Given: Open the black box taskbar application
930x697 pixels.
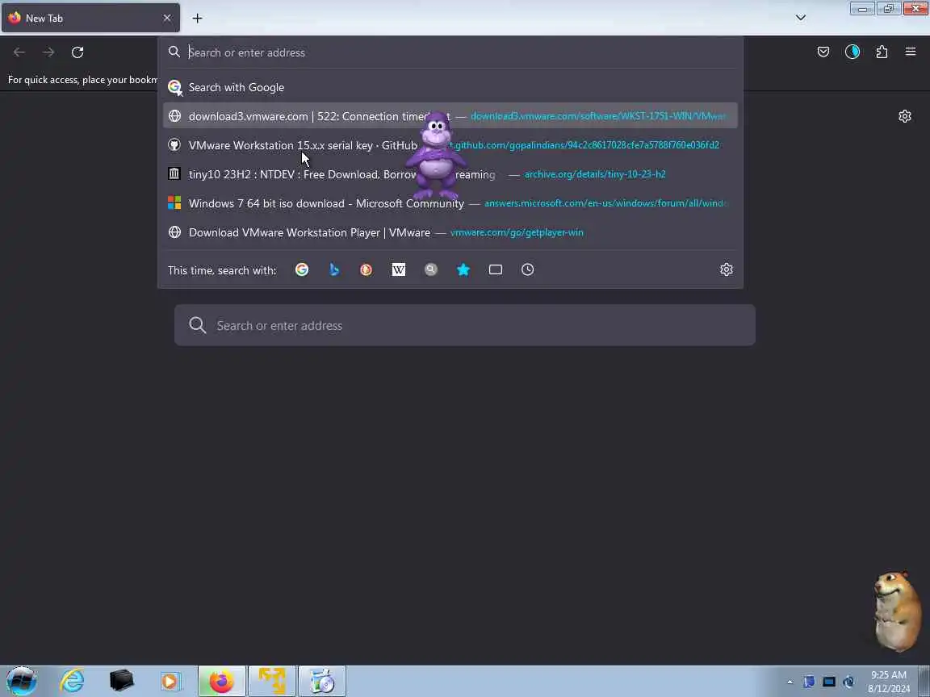Looking at the screenshot, I should [122, 681].
